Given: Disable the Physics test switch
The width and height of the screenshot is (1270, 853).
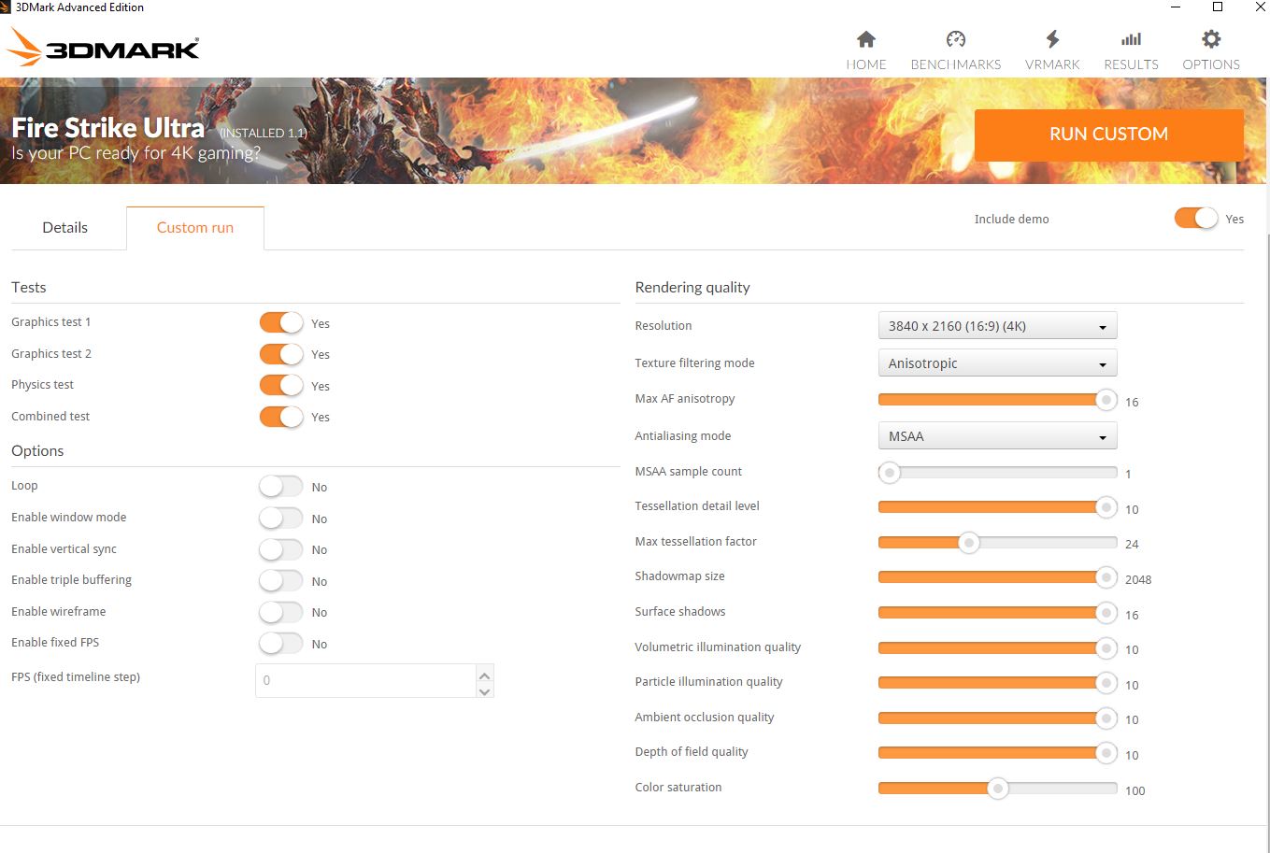Looking at the screenshot, I should click(281, 385).
